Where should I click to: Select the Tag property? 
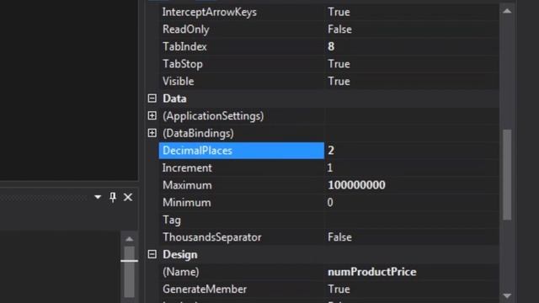[172, 220]
